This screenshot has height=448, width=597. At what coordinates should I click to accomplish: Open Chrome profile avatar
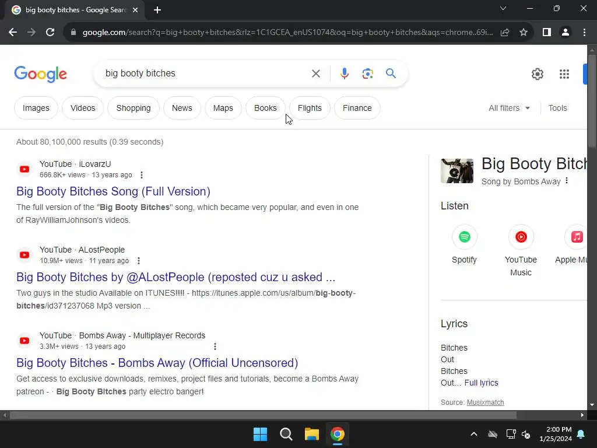click(566, 33)
